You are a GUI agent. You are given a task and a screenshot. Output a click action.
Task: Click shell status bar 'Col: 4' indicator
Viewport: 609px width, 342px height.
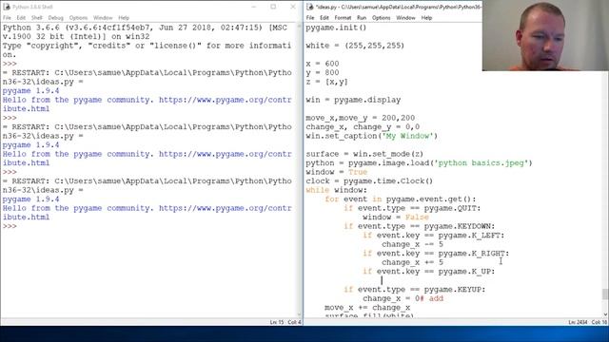[294, 322]
